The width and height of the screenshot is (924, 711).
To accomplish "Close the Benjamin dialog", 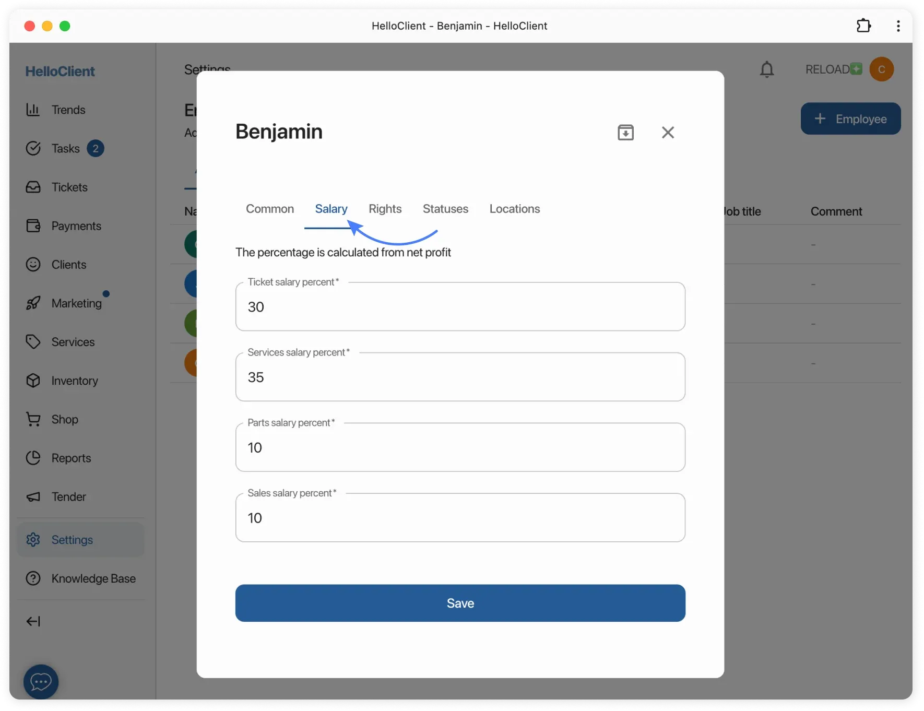I will (669, 132).
